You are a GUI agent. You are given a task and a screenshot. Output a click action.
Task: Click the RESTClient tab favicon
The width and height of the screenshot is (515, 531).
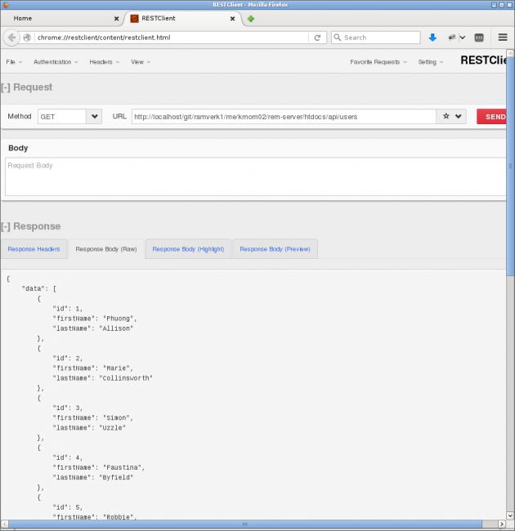(134, 18)
